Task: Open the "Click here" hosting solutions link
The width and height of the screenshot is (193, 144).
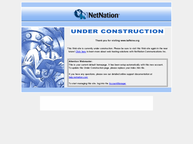Action: coord(81,52)
